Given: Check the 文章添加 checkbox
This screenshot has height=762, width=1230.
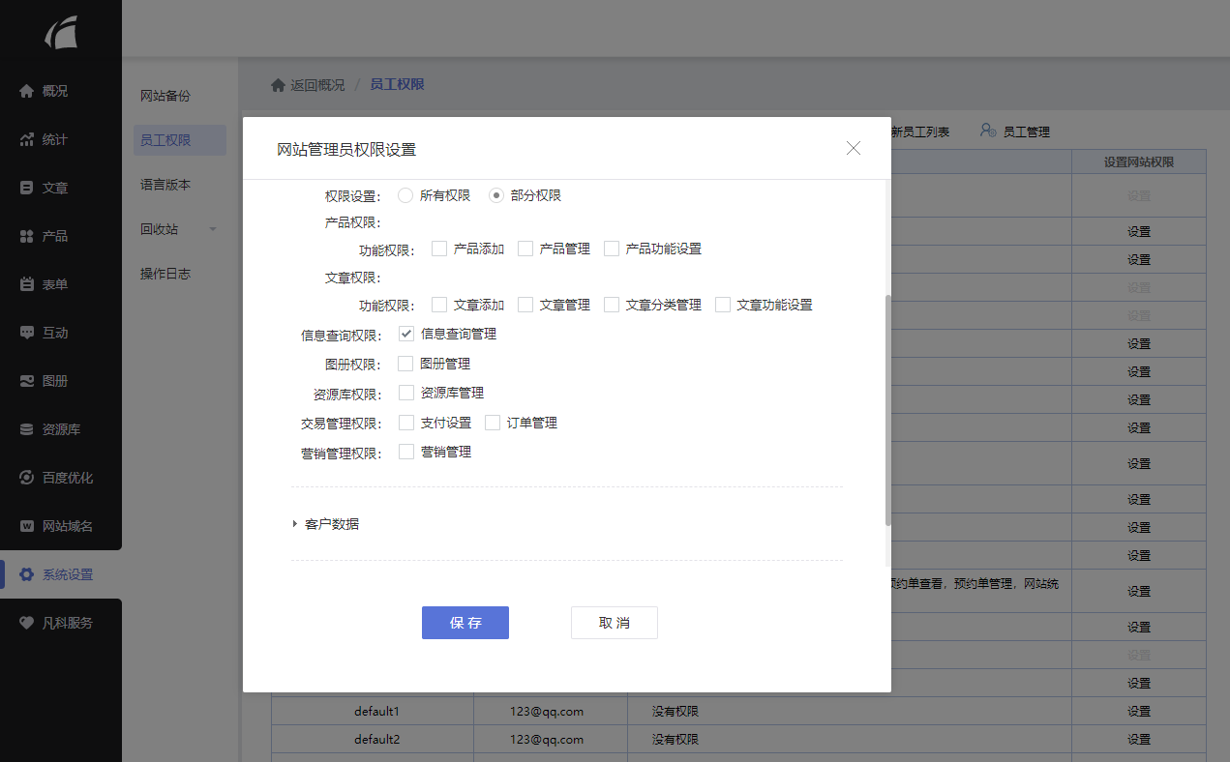Looking at the screenshot, I should 439,305.
